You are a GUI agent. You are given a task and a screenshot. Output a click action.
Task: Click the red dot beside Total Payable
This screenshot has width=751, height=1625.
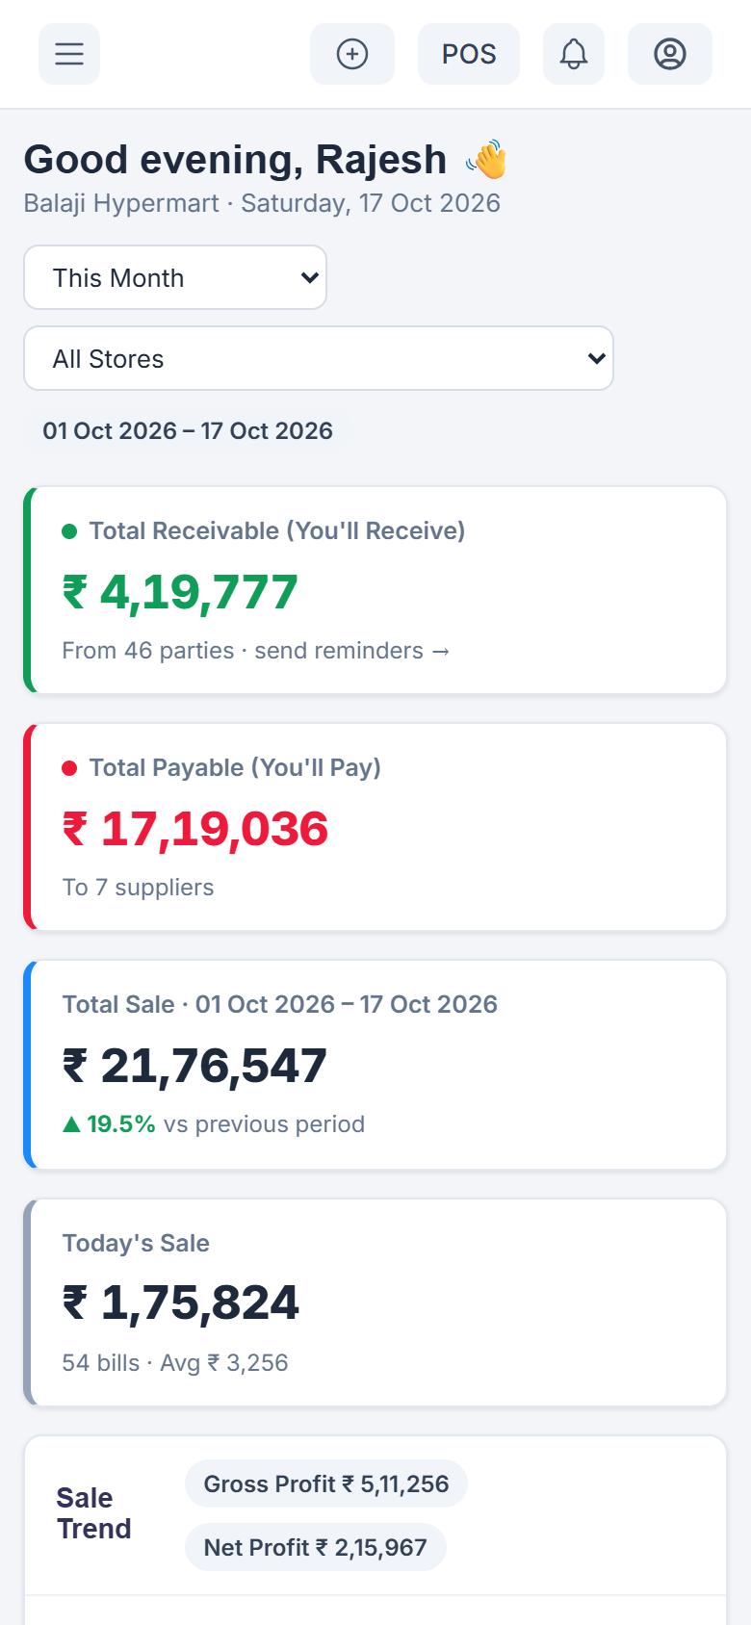point(69,768)
